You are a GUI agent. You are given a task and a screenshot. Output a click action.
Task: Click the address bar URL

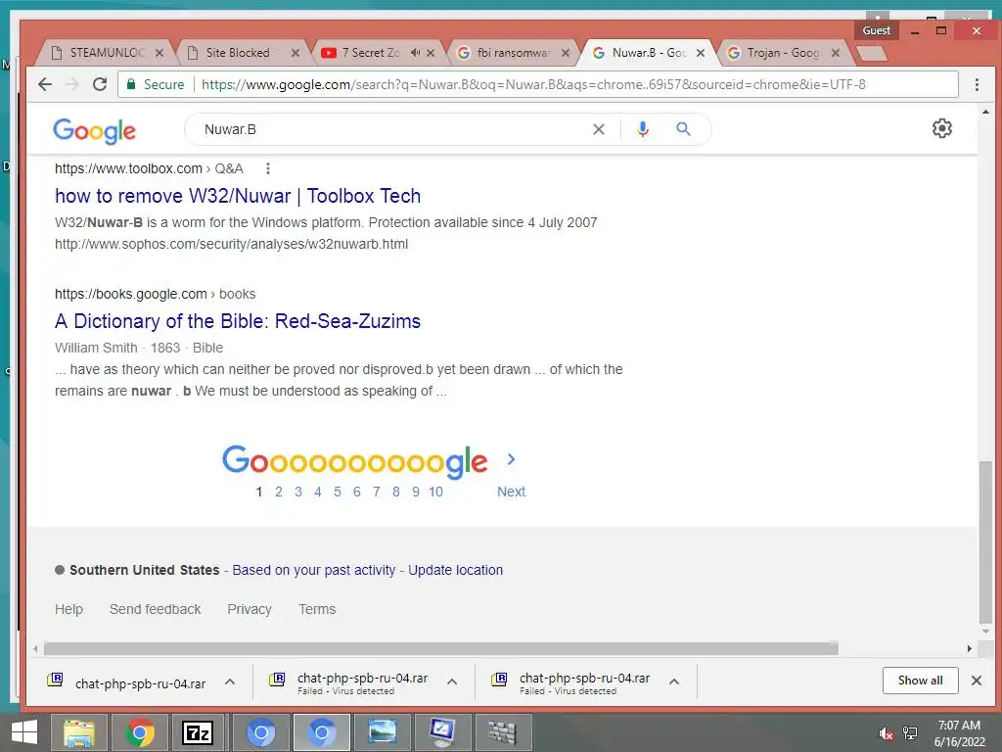533,84
